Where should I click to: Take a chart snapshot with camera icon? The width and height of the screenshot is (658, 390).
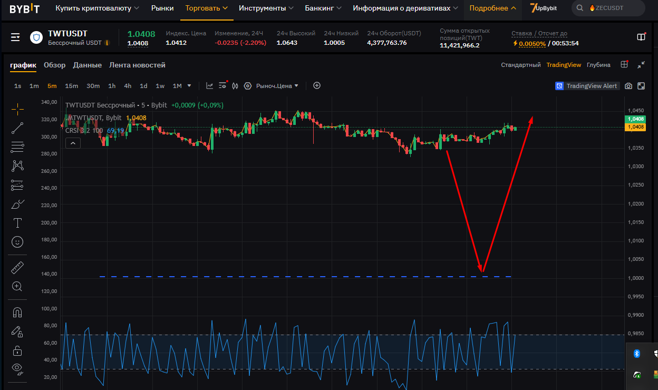pyautogui.click(x=628, y=86)
